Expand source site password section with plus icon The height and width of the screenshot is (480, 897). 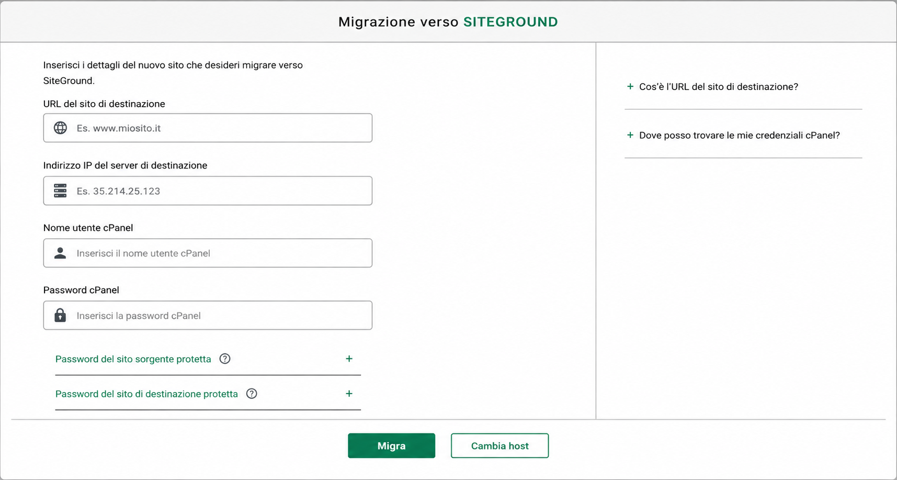[x=349, y=359]
